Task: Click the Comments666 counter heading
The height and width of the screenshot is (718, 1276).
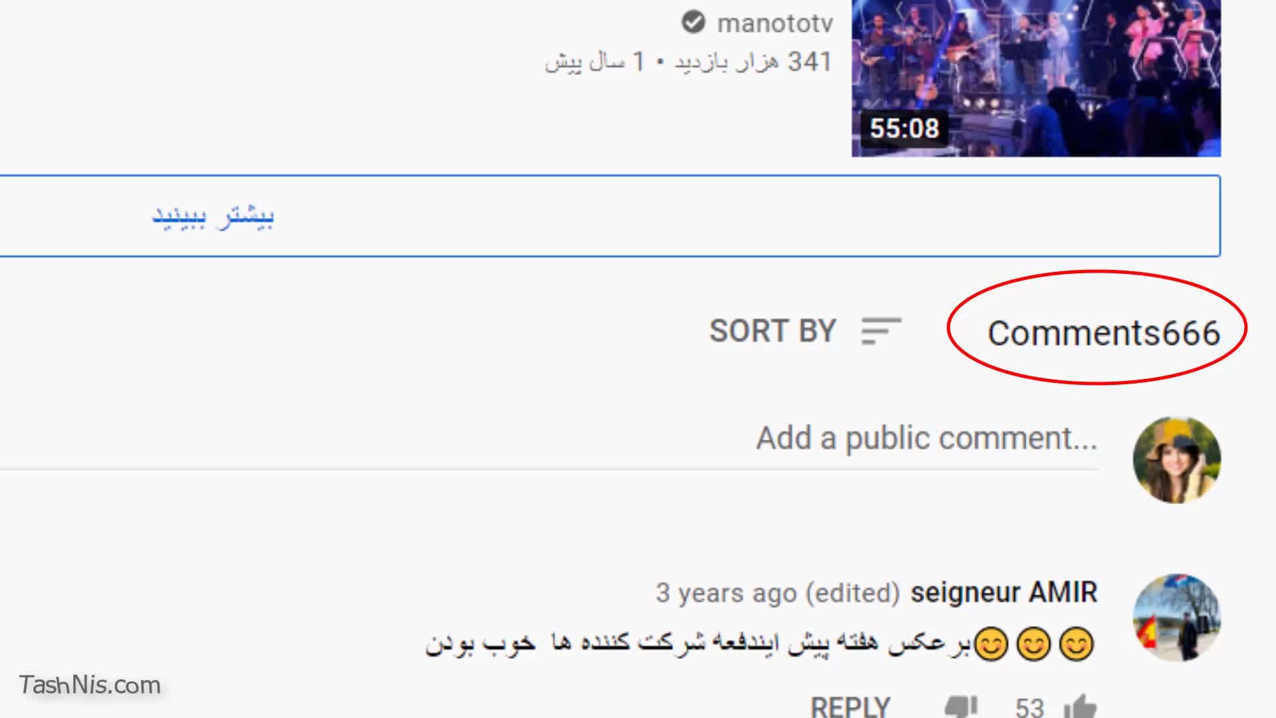Action: 1104,332
